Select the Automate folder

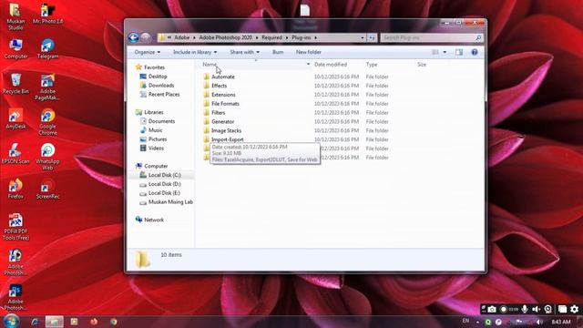[x=222, y=77]
